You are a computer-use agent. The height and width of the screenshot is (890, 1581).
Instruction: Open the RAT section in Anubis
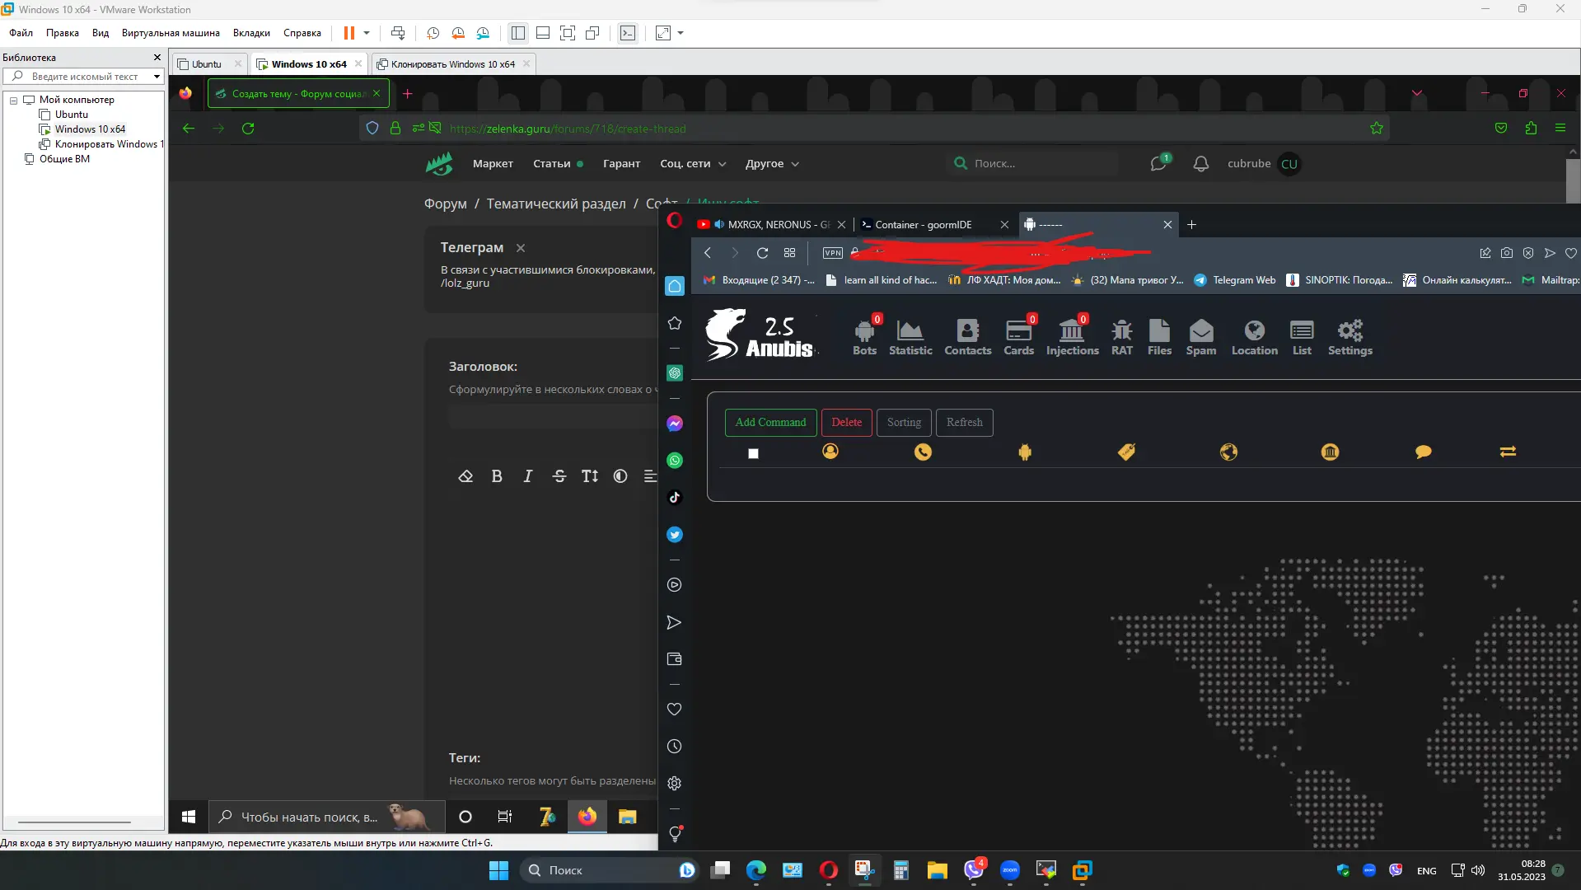point(1121,337)
